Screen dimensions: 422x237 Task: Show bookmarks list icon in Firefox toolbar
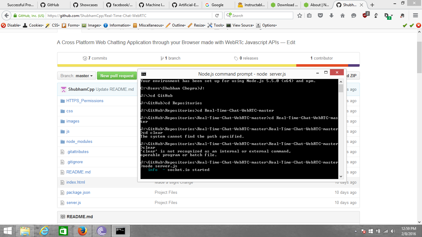coord(309,15)
